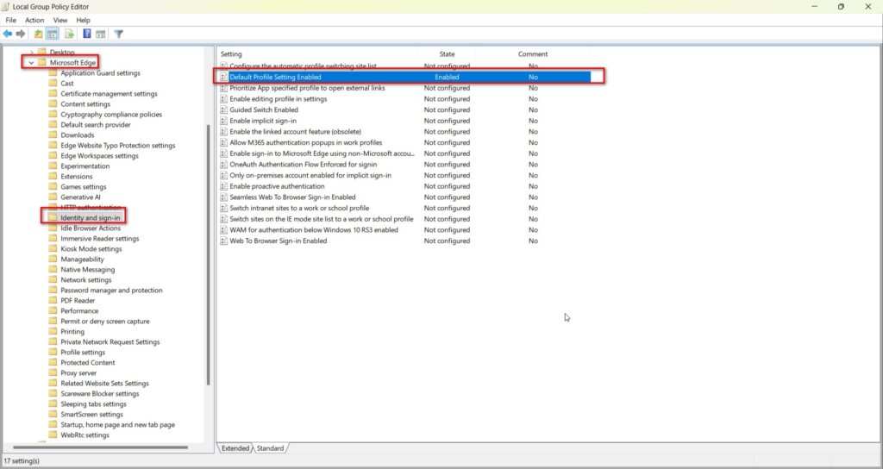Select Kiosk Mode settings folder
Screen dimensions: 883x469
(x=91, y=249)
